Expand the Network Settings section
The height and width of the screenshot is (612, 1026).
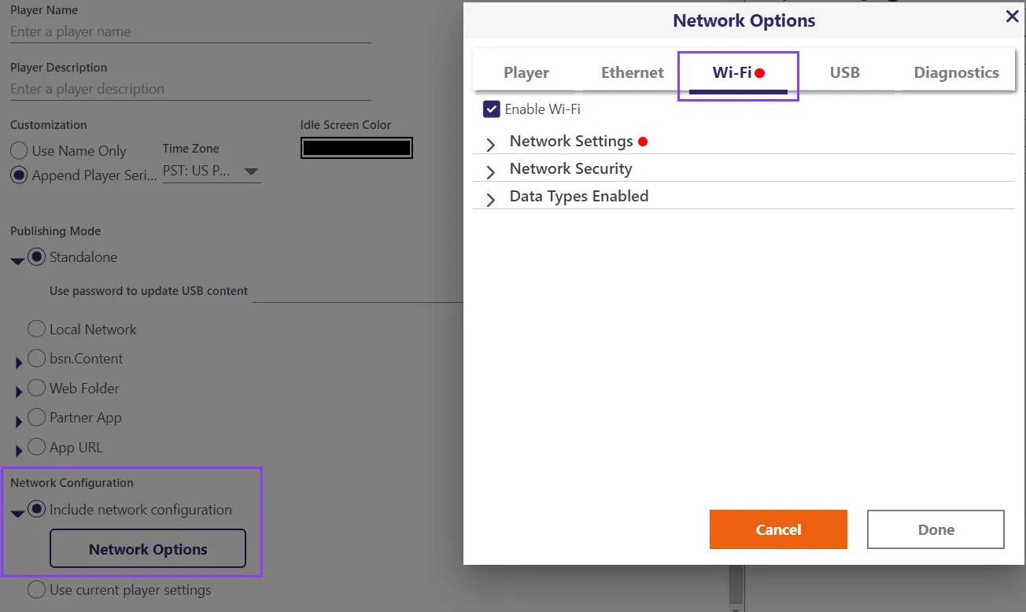tap(491, 144)
